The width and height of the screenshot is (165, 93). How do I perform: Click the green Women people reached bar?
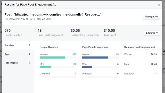52,57
